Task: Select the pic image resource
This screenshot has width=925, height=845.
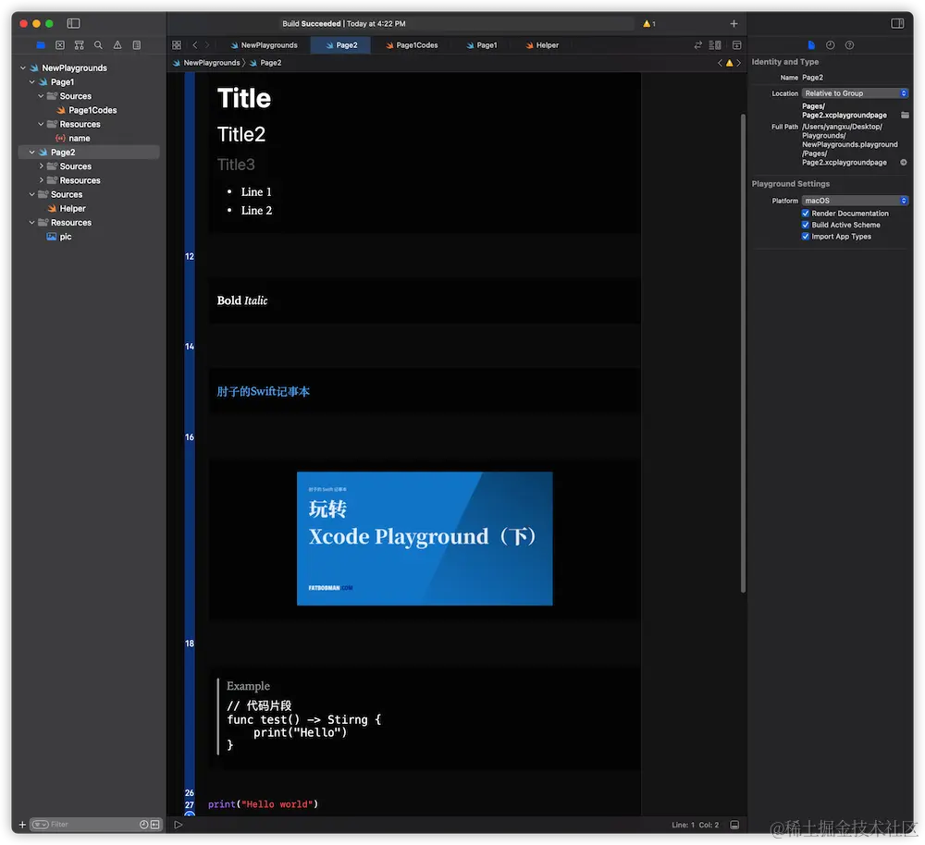Action: click(x=66, y=237)
